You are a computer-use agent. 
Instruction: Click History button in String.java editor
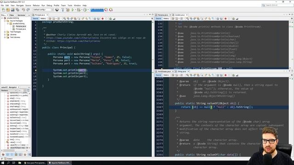coord(166,75)
